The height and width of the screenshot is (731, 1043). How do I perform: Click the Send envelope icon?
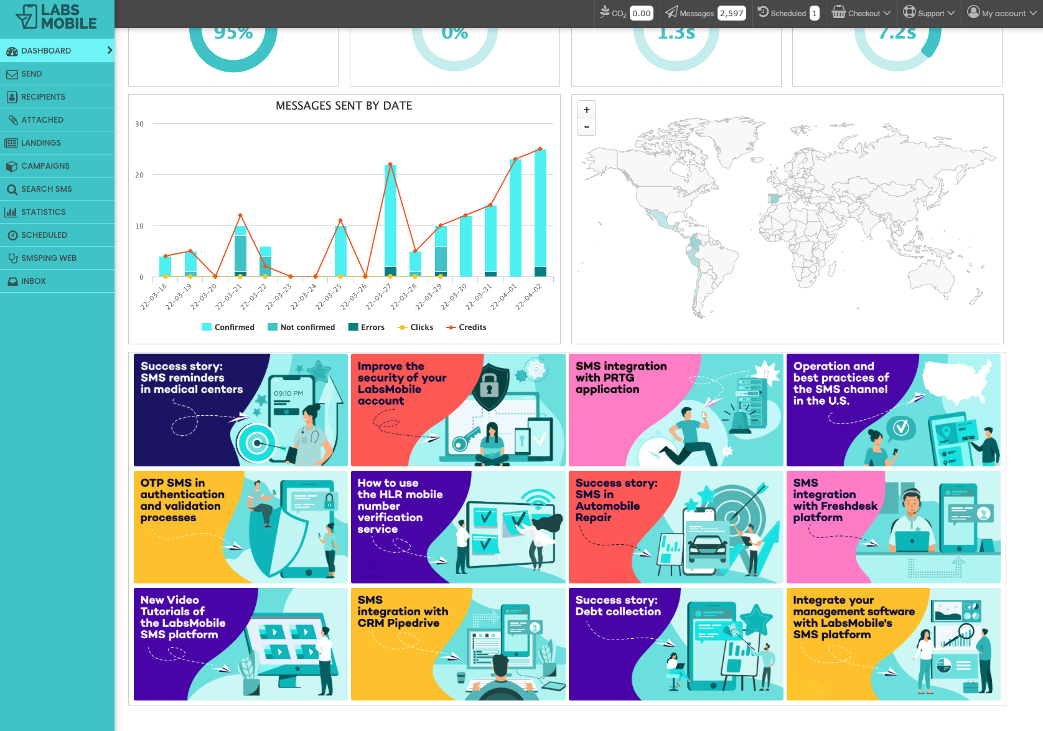(x=12, y=74)
